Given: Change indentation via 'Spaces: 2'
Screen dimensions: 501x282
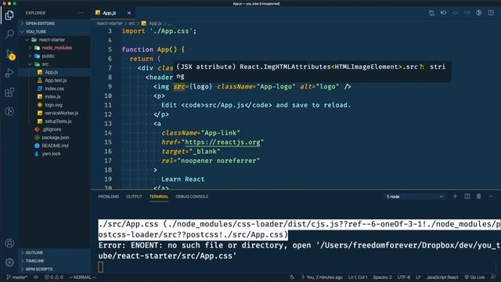Looking at the screenshot, I should 382,277.
